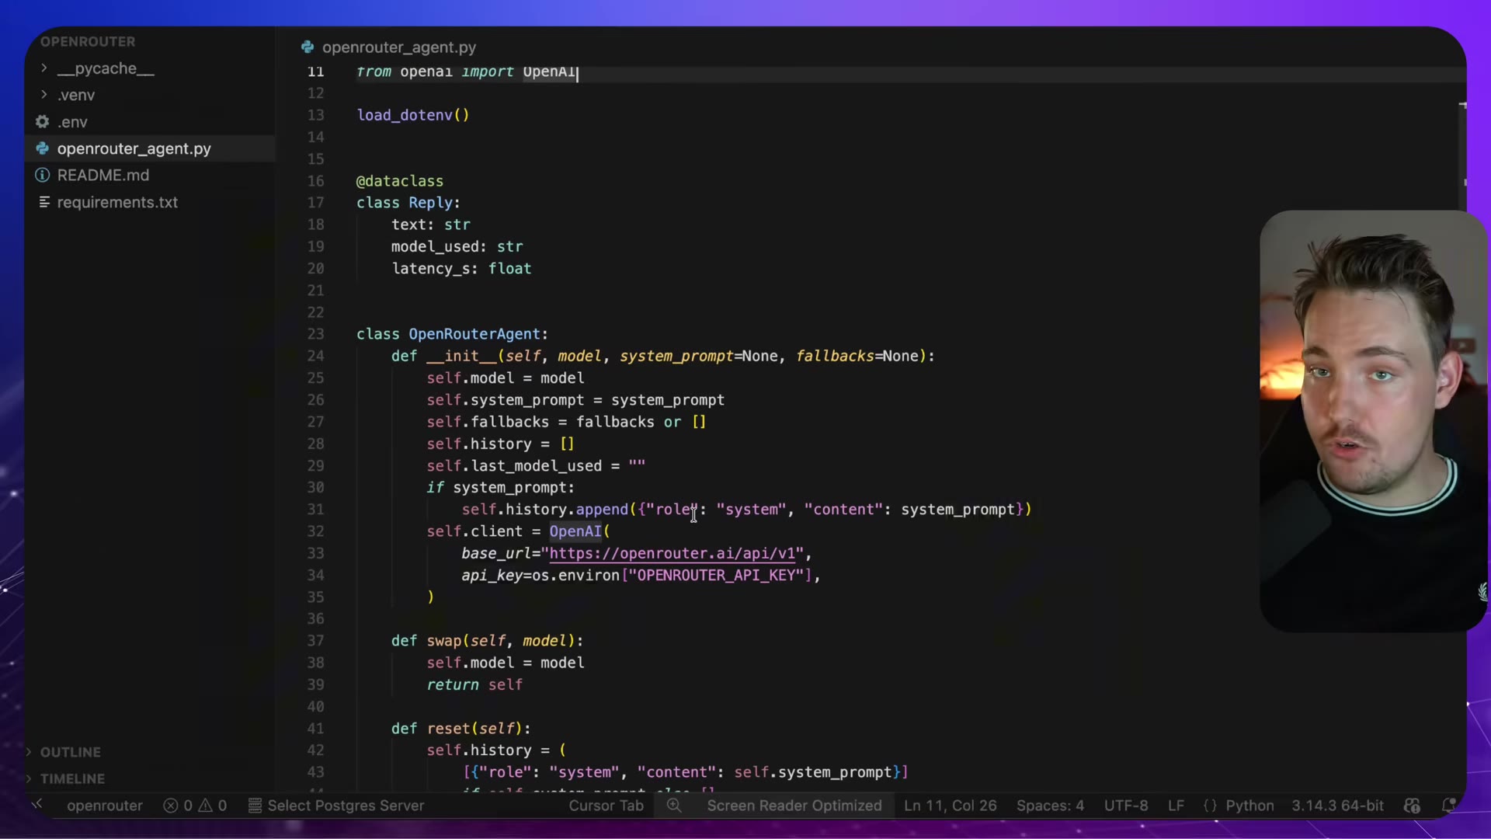Expand the __pycache__ folder

(44, 68)
